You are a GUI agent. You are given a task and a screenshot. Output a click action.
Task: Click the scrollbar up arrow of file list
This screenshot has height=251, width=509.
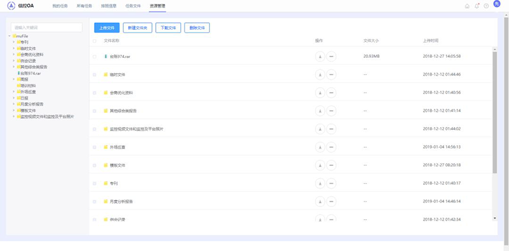[x=495, y=50]
